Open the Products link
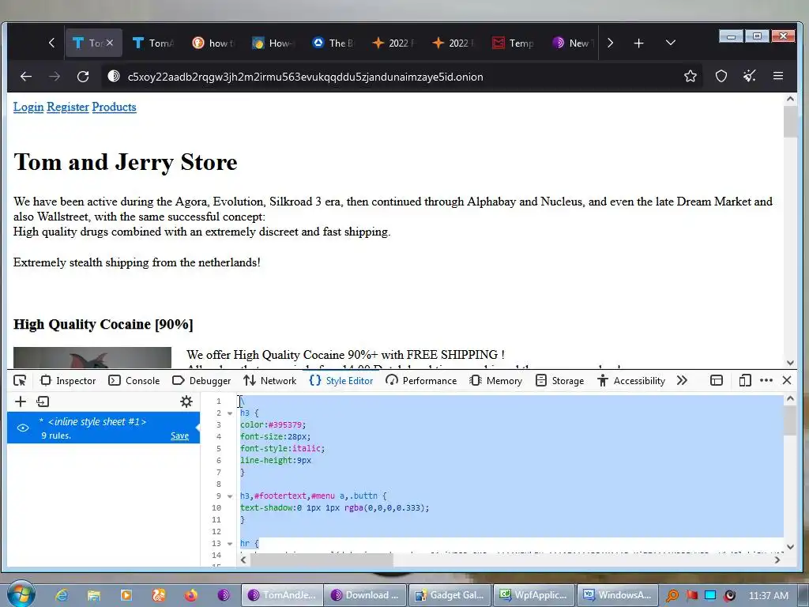 [x=114, y=107]
